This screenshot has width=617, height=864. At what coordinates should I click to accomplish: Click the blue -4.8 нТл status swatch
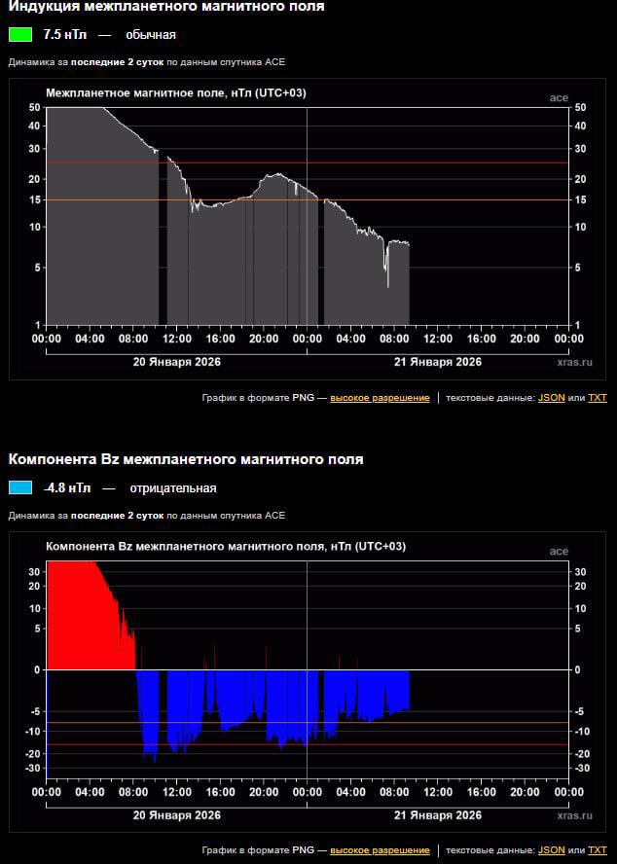tap(20, 487)
